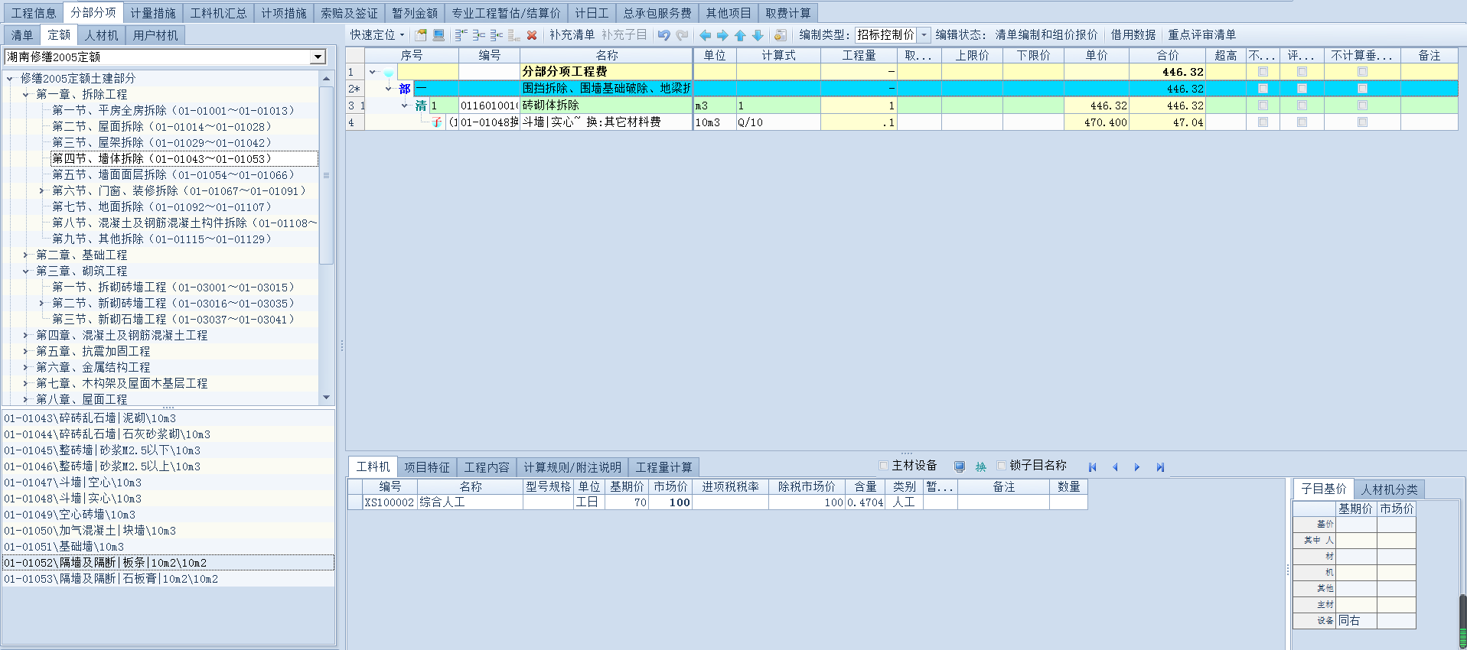Check the 评... column box in row 1
The height and width of the screenshot is (650, 1467).
pos(1302,72)
